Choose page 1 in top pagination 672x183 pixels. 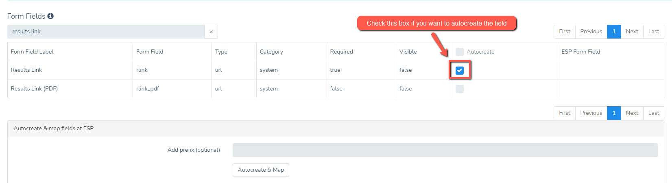coord(614,32)
